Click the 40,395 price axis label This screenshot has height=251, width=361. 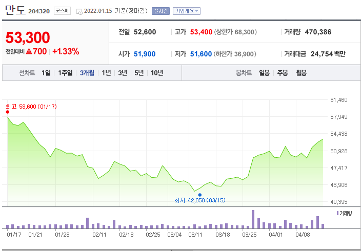pos(339,202)
